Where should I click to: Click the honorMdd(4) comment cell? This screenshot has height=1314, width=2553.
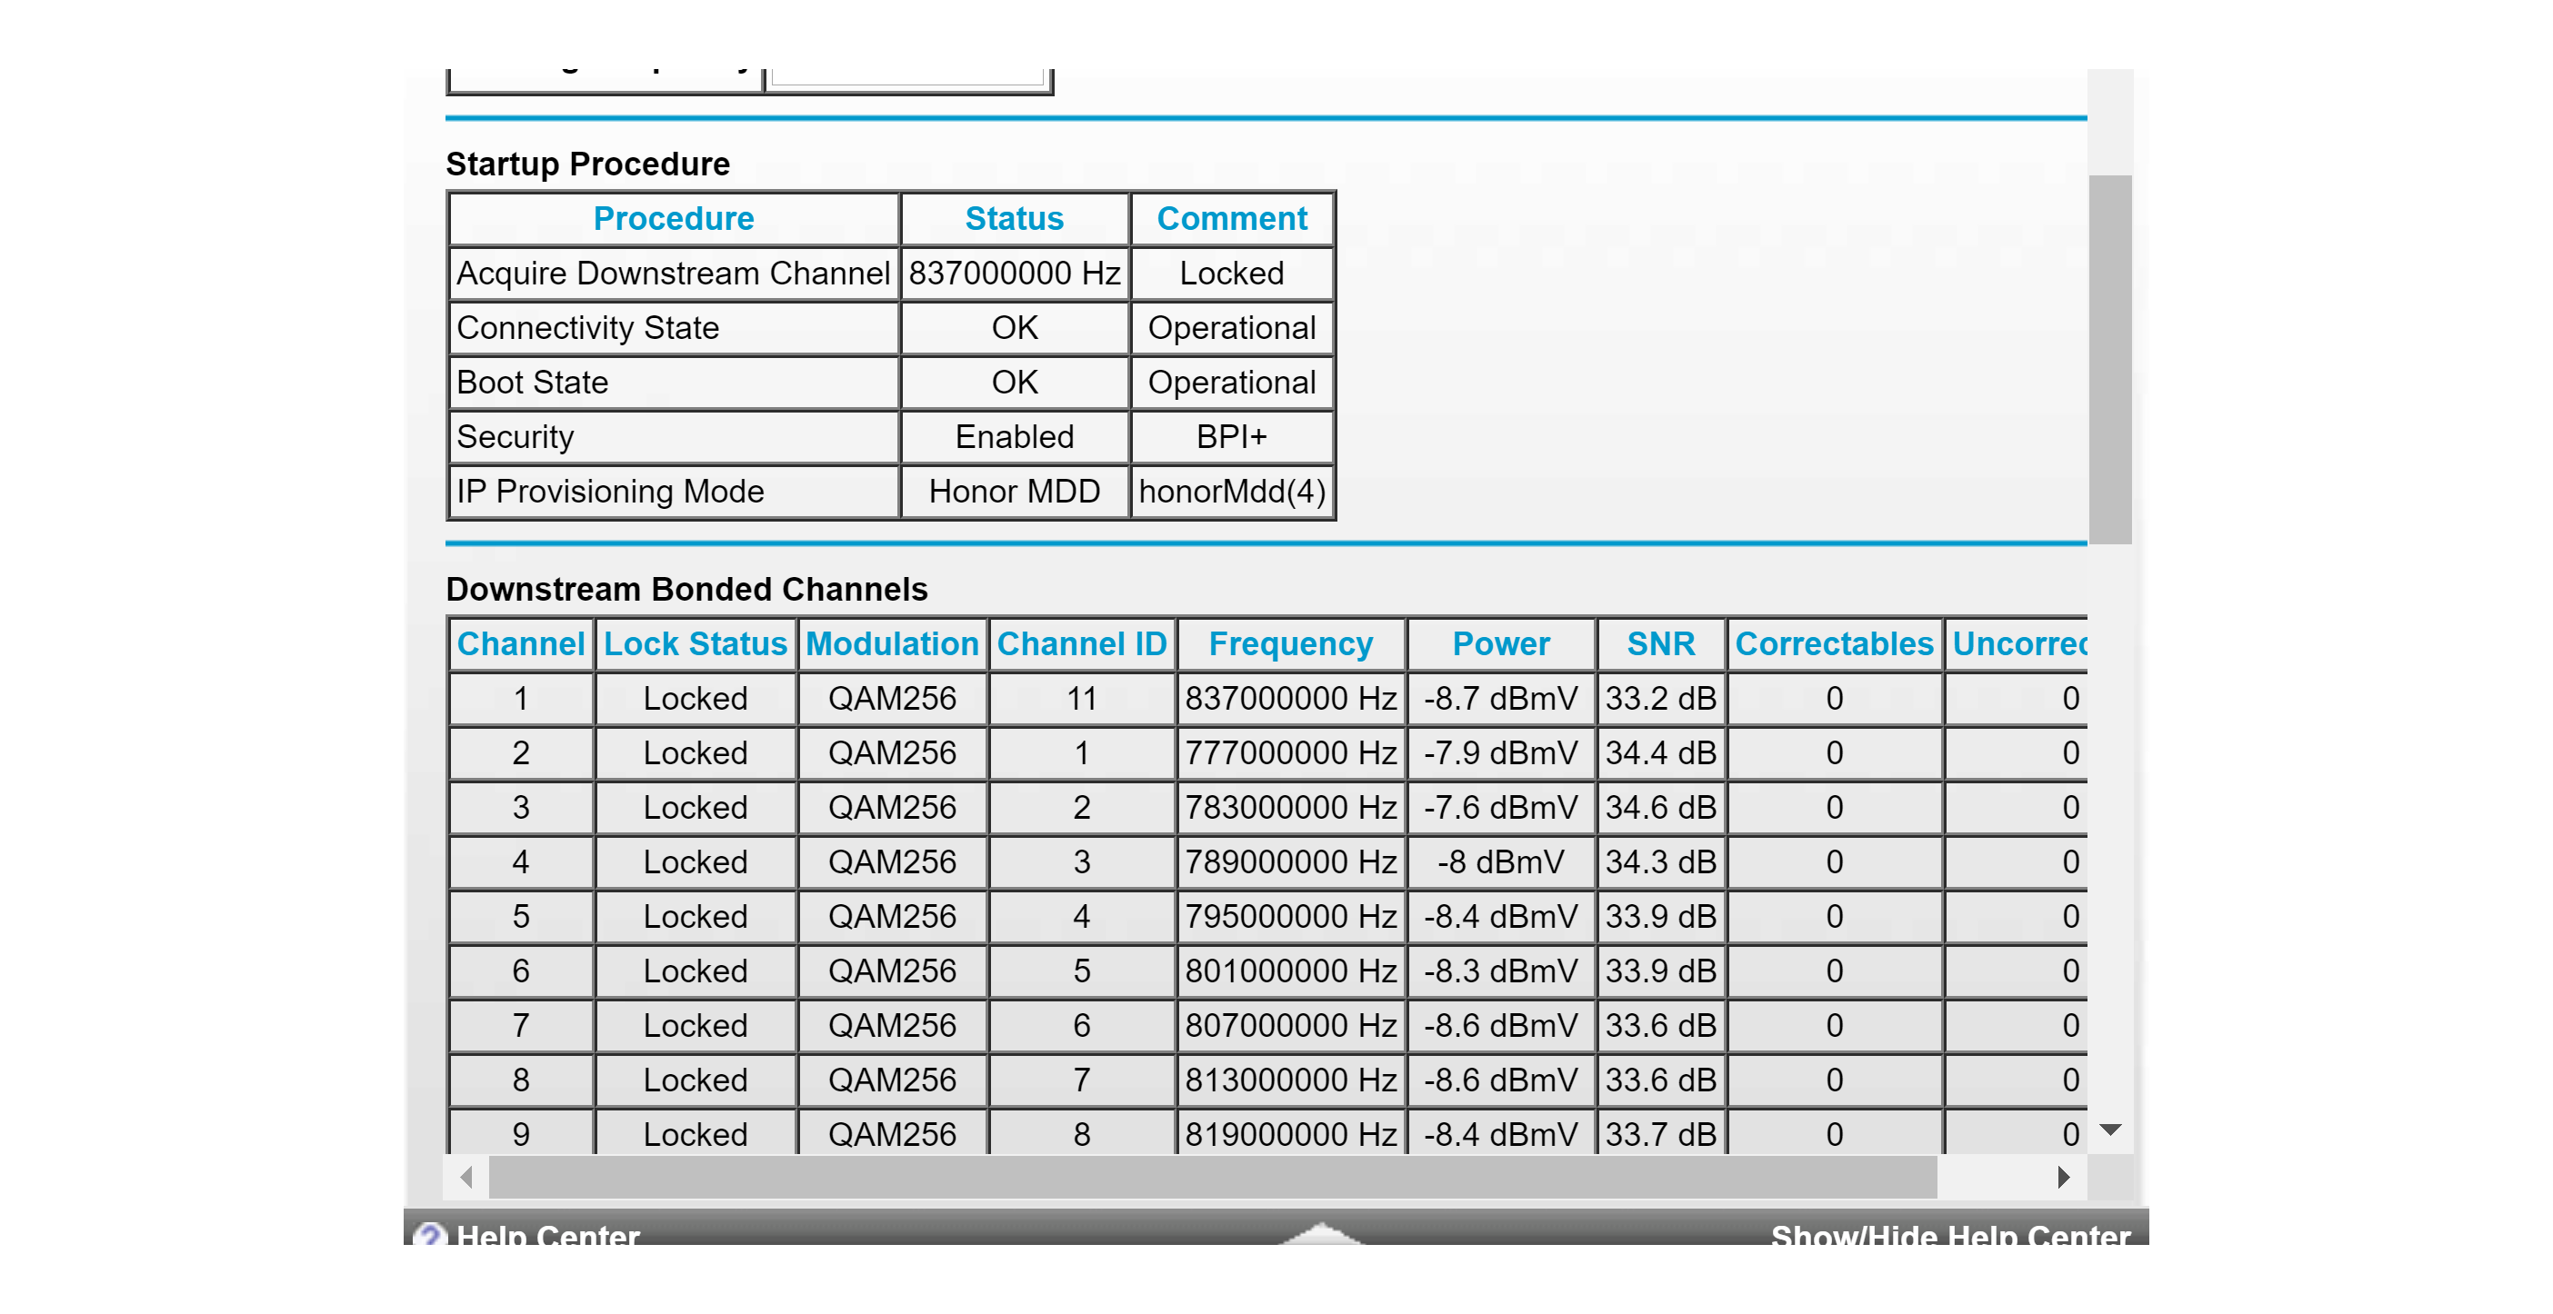1232,491
